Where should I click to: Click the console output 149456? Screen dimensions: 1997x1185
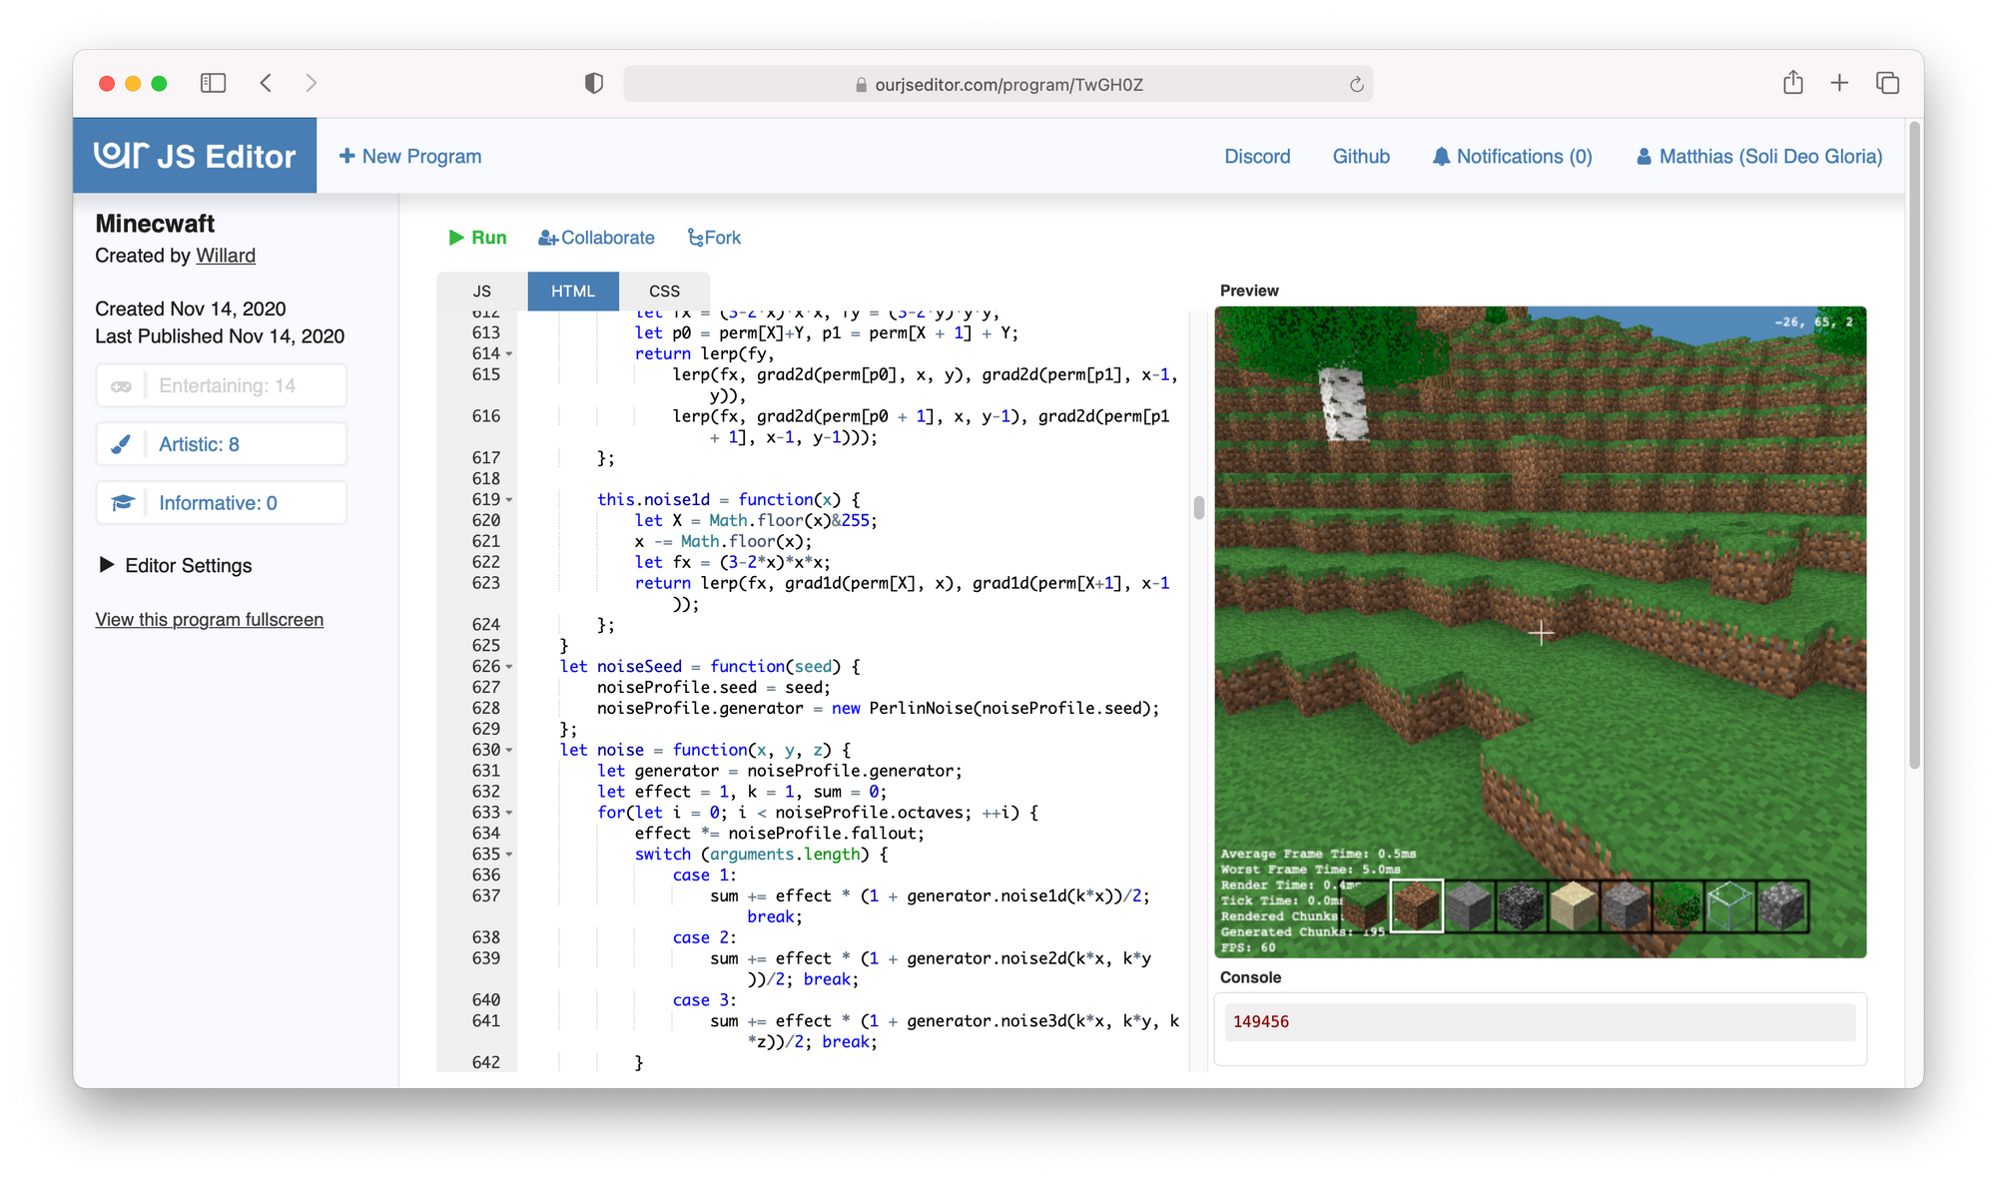click(1260, 1021)
